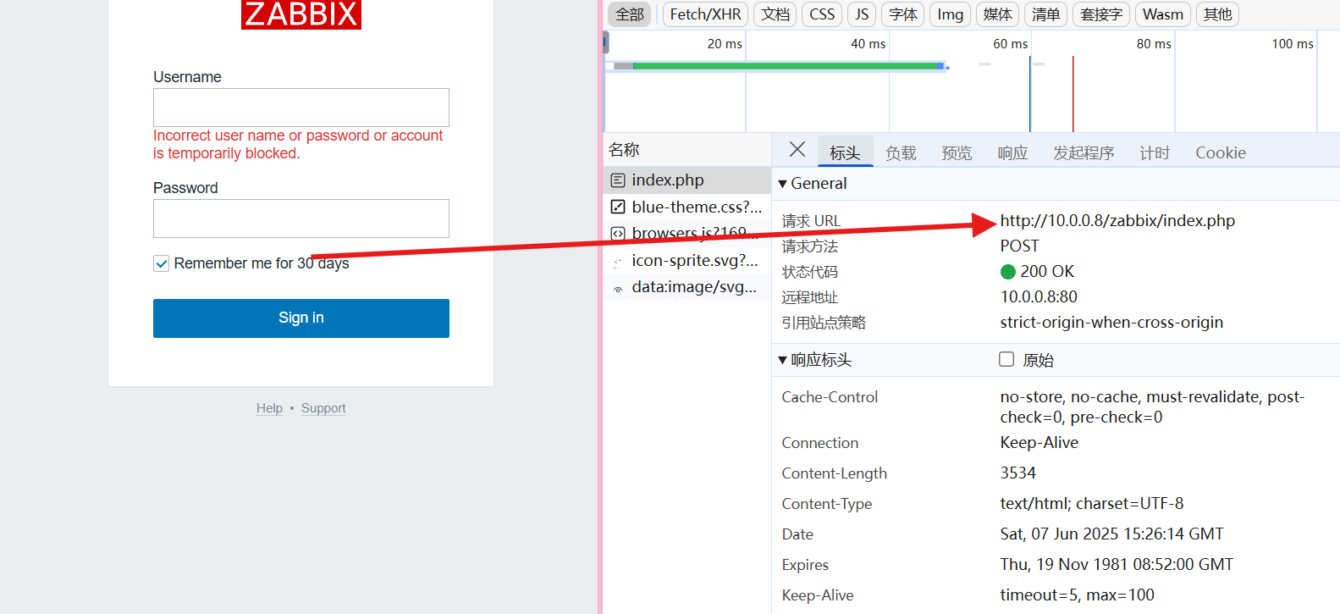Filter requests by 文档

(775, 14)
